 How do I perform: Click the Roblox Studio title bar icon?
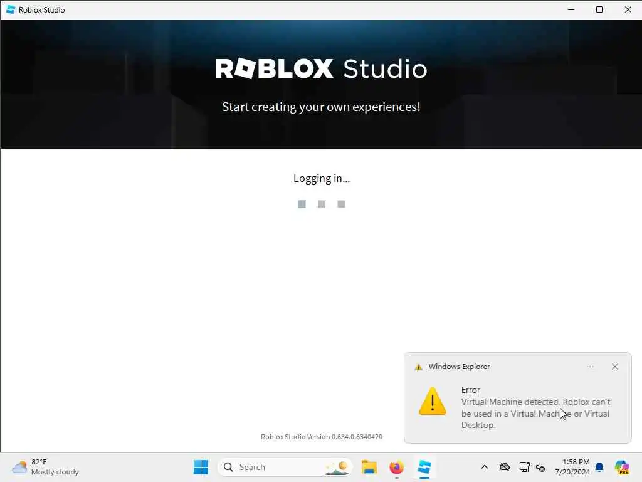[x=11, y=9]
